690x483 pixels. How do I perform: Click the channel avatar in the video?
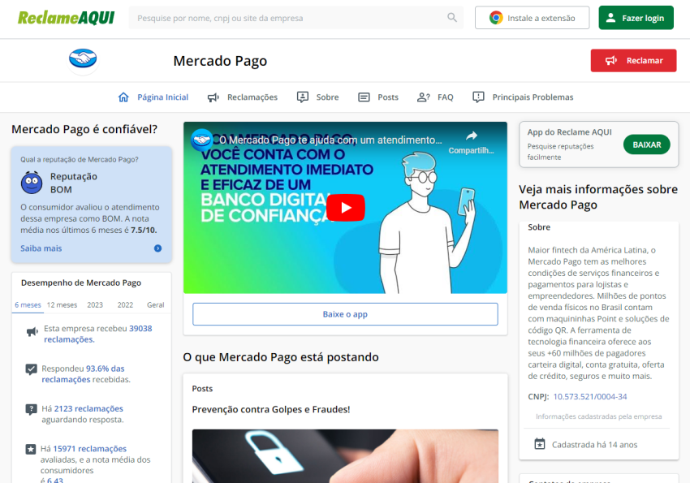tap(201, 140)
